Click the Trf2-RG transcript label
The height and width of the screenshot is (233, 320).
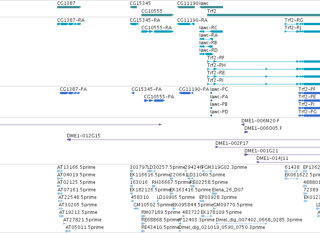(294, 20)
